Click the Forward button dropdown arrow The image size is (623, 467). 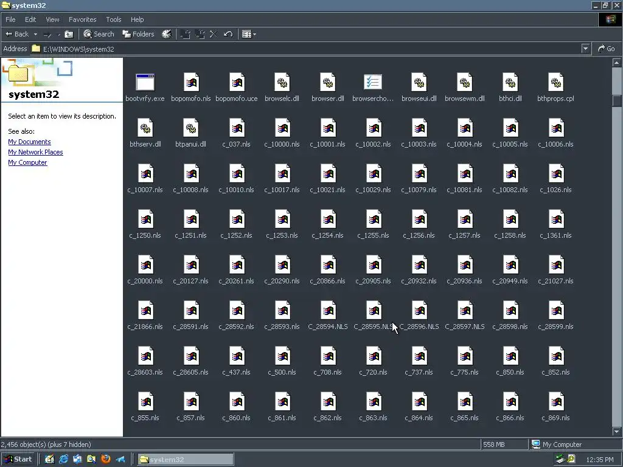[59, 35]
